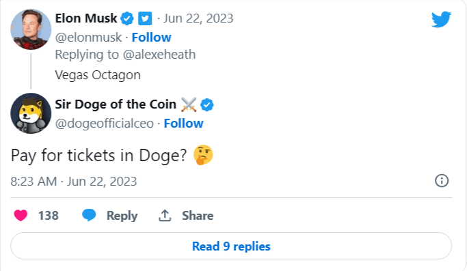Click Elon Musk's verified badge
Screen dimensions: 467x271
click(127, 18)
